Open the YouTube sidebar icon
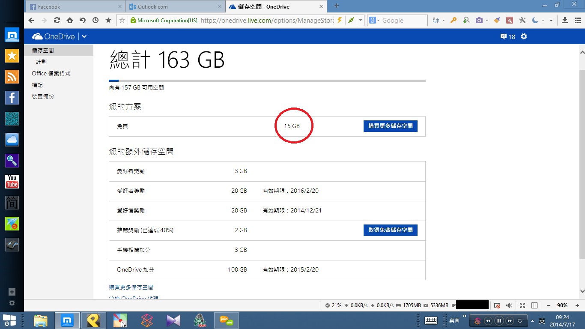 12,182
